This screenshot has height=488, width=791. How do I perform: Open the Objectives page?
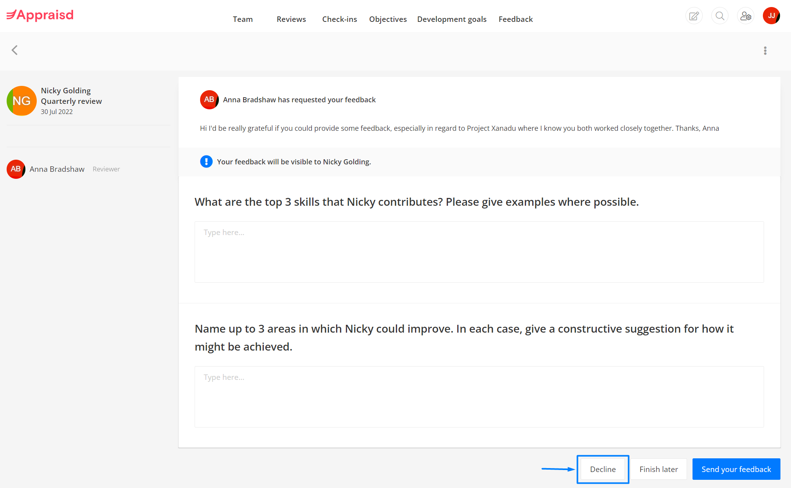388,19
